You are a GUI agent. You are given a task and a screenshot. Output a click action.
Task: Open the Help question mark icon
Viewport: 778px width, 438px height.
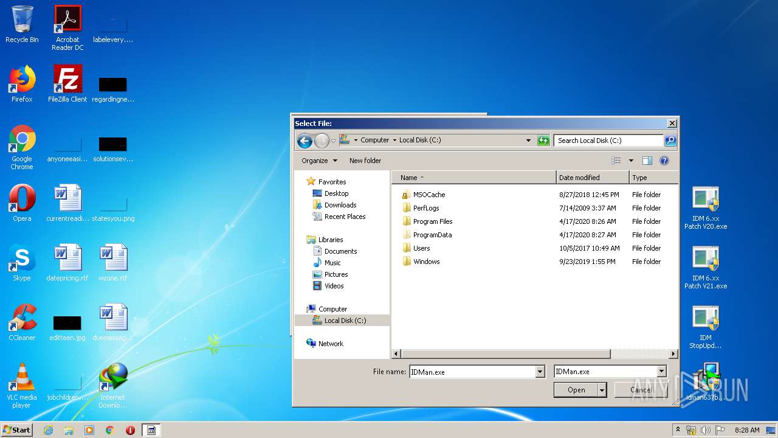[x=664, y=161]
